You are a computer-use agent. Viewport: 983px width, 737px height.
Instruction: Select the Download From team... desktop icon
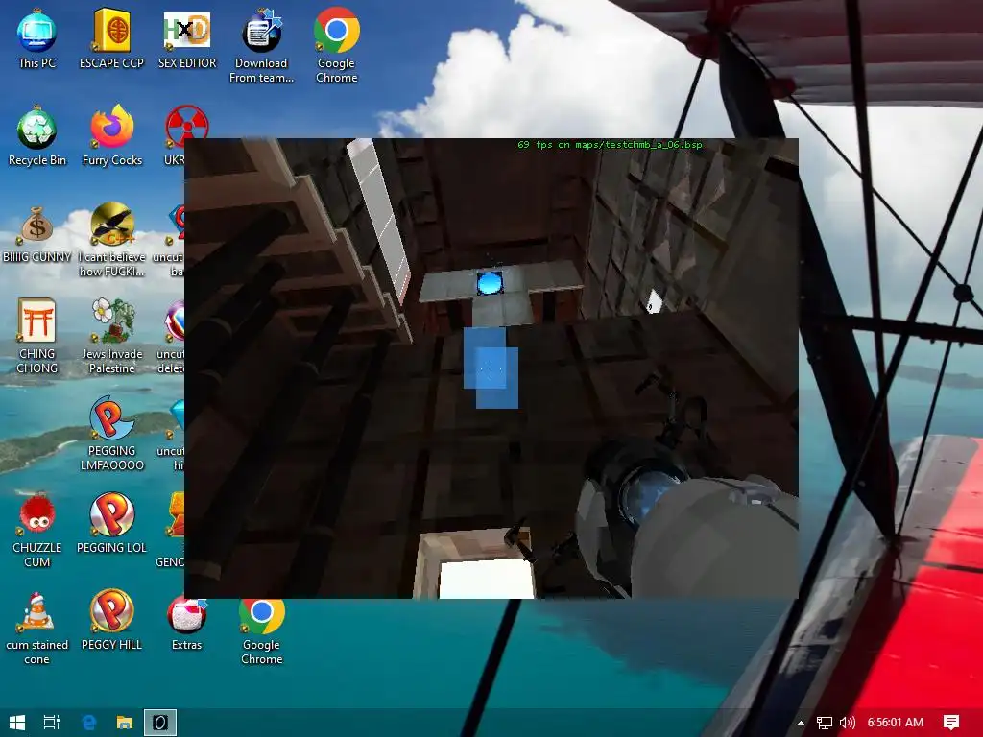[261, 46]
